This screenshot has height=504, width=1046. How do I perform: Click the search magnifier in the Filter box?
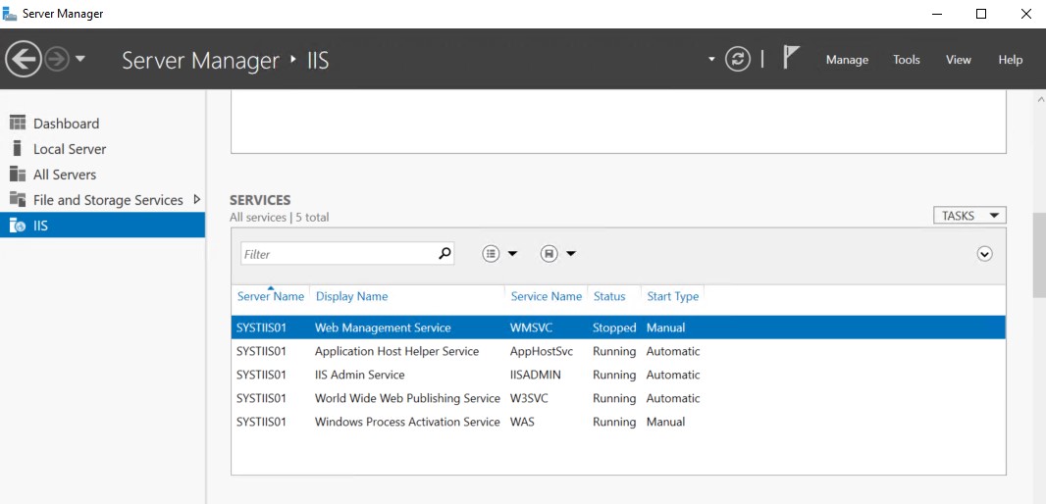(445, 253)
